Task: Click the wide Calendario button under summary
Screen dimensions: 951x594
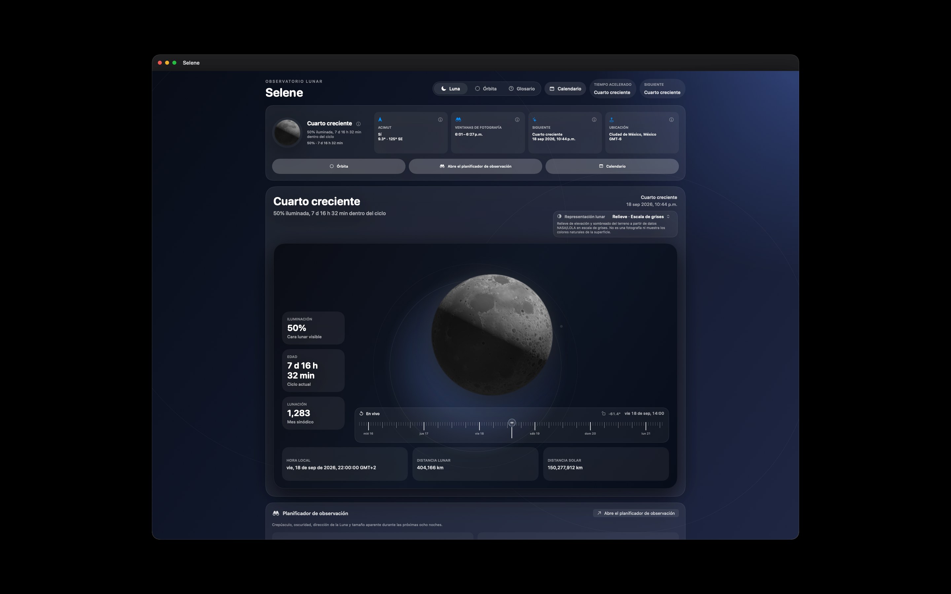Action: (x=612, y=166)
